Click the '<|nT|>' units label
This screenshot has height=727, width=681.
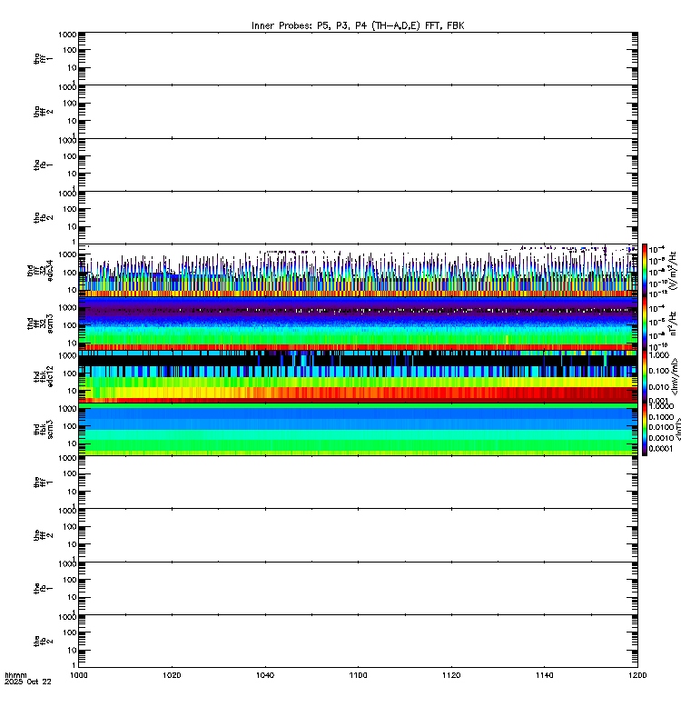tap(677, 429)
